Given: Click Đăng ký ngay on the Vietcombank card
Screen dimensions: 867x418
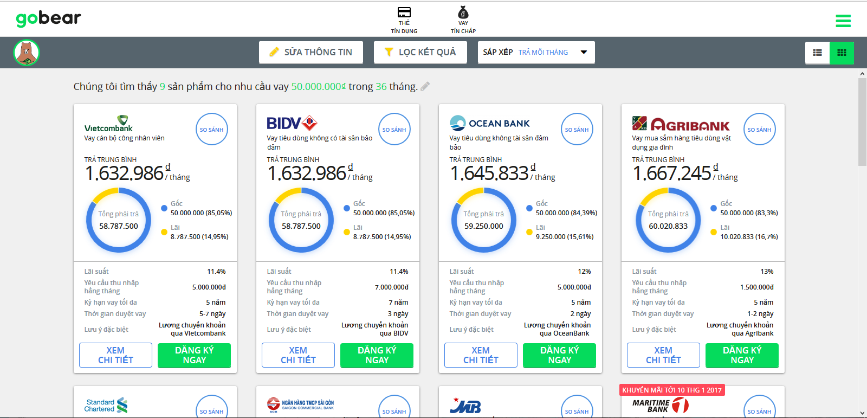Looking at the screenshot, I should coord(194,355).
